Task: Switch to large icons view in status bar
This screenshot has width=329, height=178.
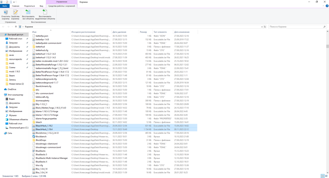Action: [326, 176]
